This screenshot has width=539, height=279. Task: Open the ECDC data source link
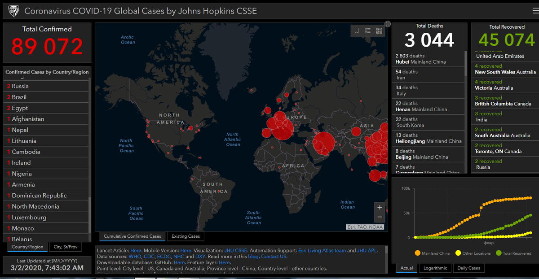(x=164, y=257)
